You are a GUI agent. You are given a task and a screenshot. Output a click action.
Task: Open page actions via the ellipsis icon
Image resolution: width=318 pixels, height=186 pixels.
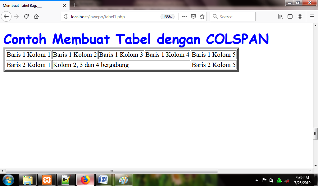point(184,16)
